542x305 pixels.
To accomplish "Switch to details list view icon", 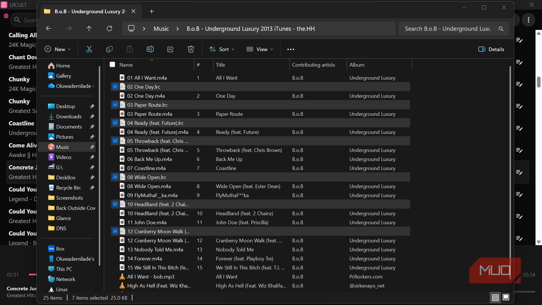I will 495,297.
